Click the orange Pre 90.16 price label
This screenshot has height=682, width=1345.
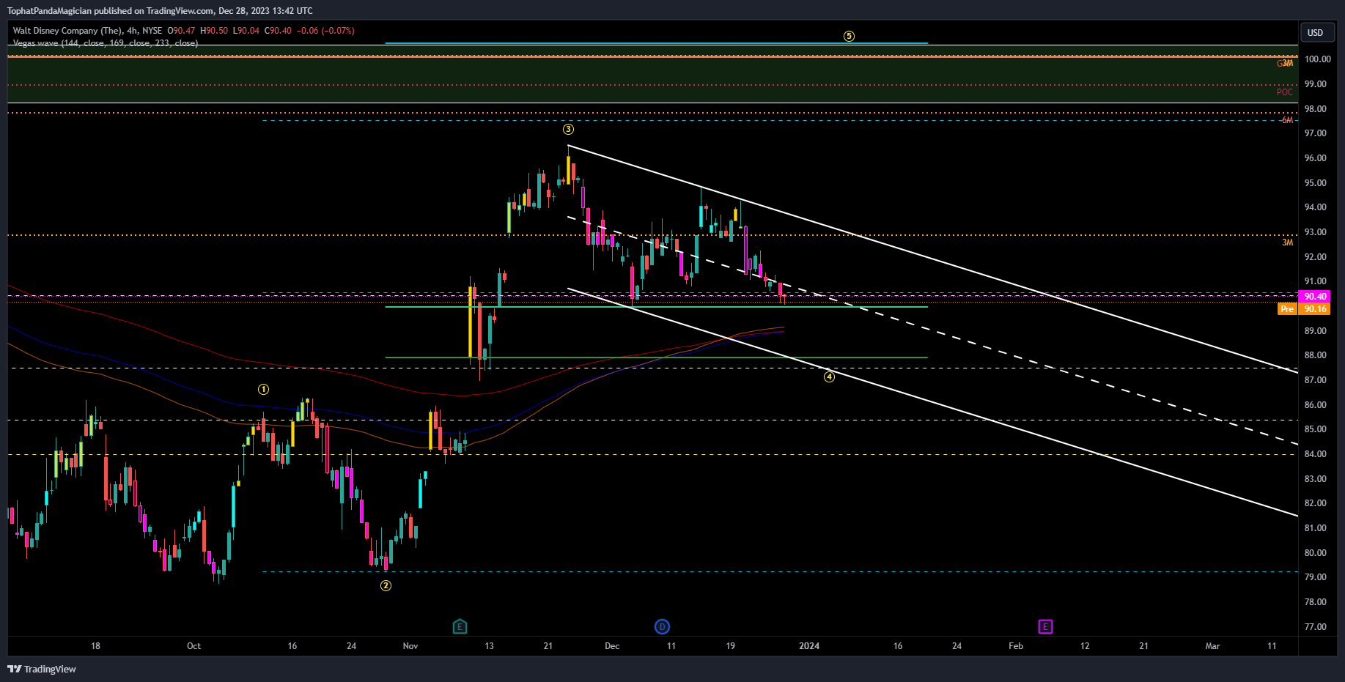click(x=1304, y=309)
